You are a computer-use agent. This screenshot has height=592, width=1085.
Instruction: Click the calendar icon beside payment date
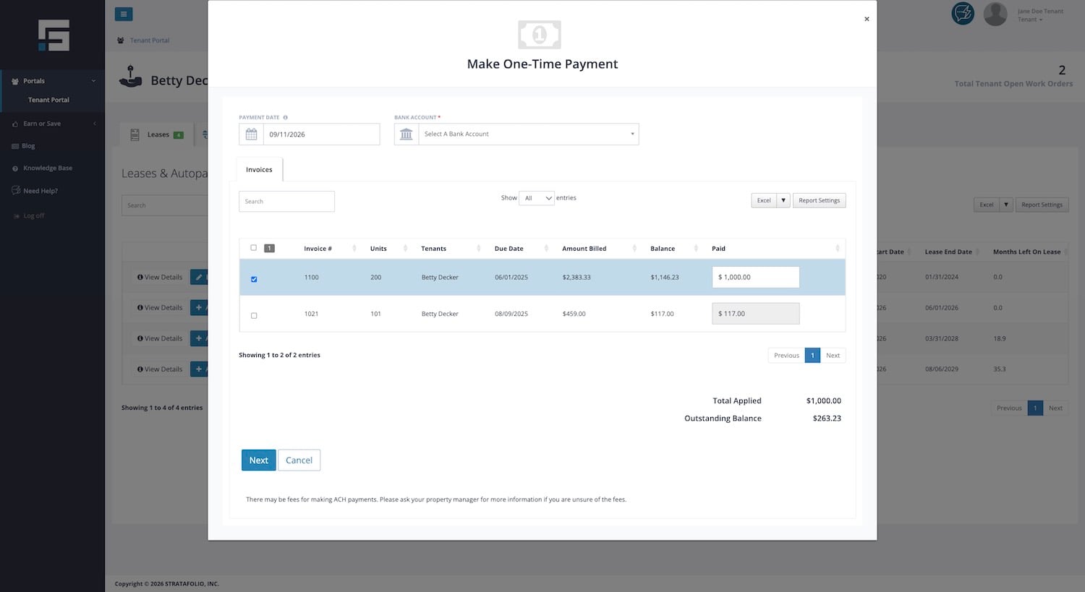[251, 134]
